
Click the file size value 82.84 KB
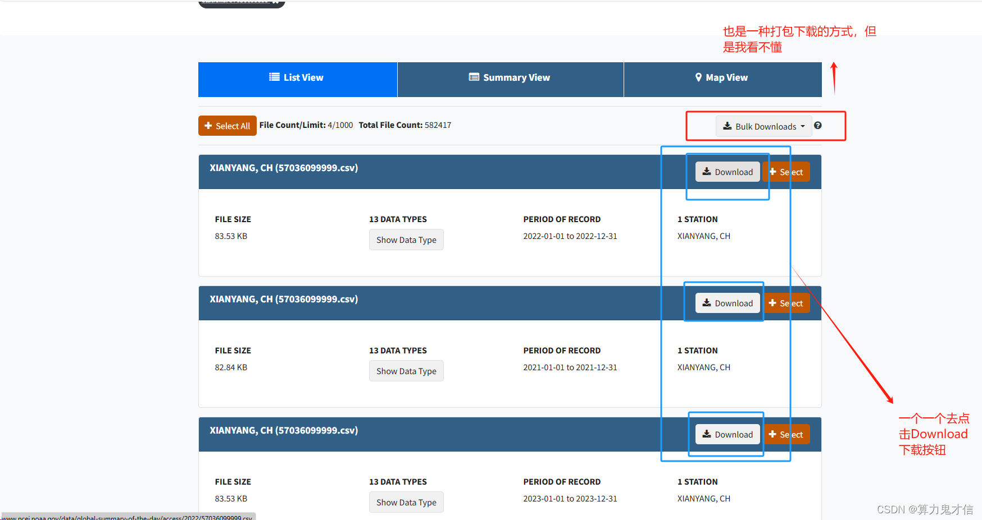(x=231, y=367)
